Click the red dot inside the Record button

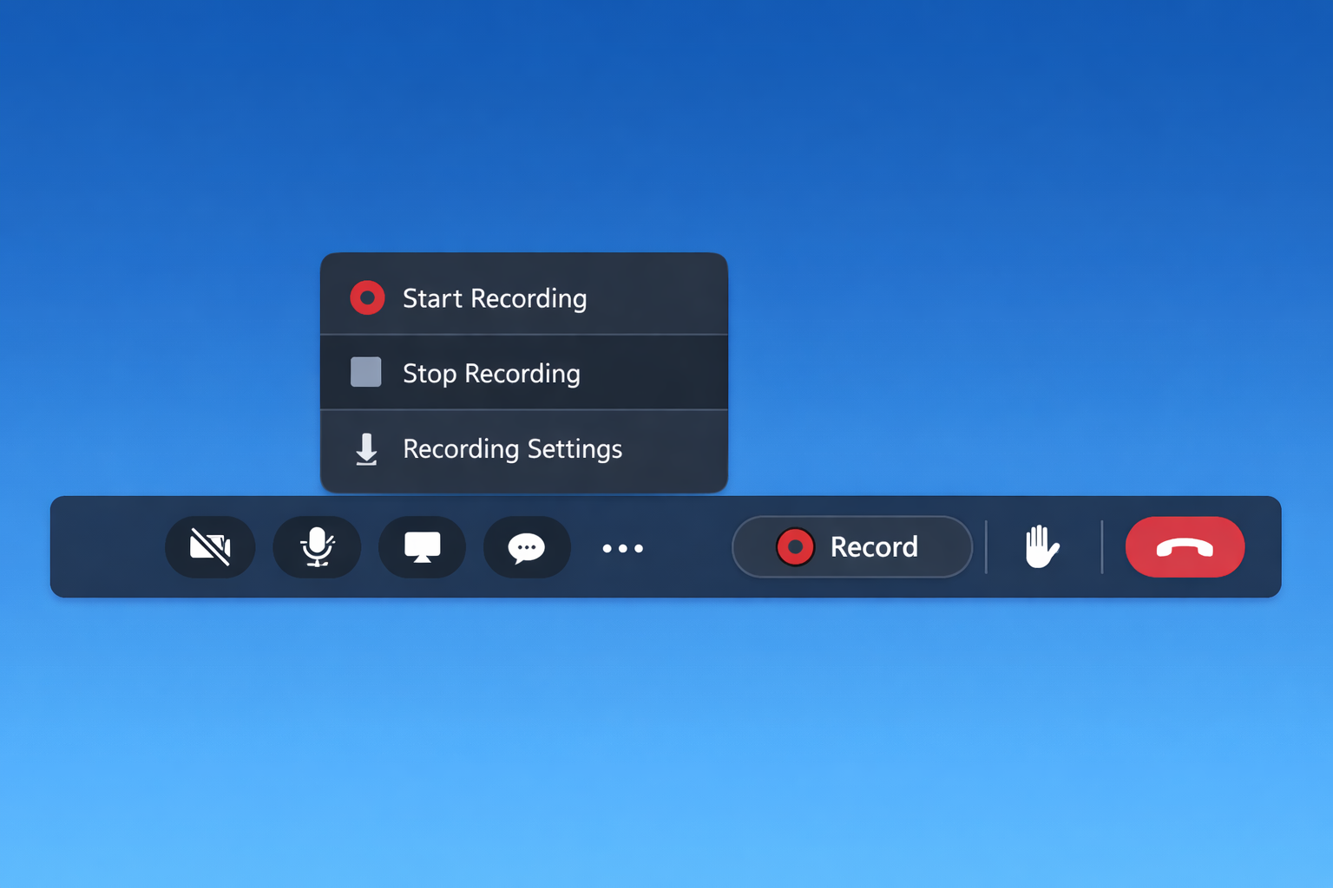[795, 547]
